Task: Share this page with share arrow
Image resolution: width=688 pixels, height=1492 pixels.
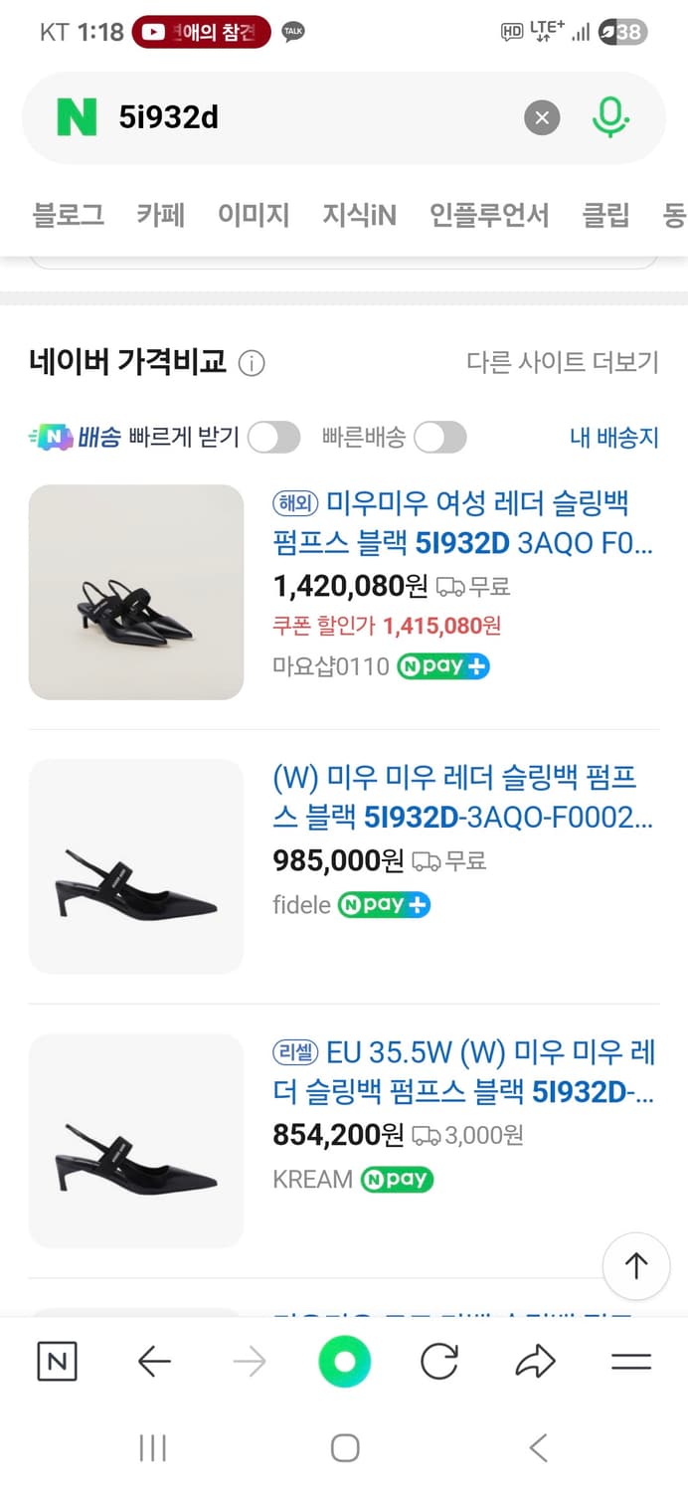Action: click(535, 1362)
